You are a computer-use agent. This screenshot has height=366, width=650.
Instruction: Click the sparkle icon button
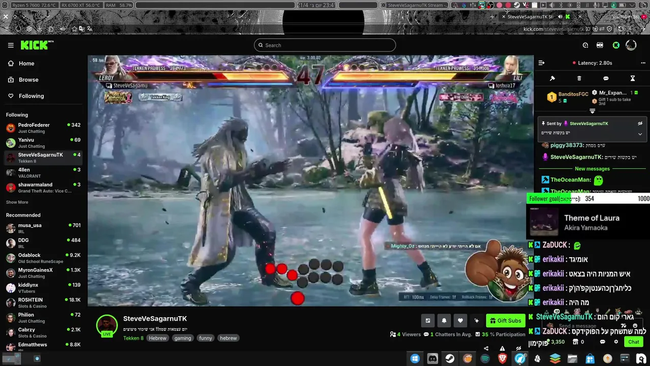(x=476, y=321)
